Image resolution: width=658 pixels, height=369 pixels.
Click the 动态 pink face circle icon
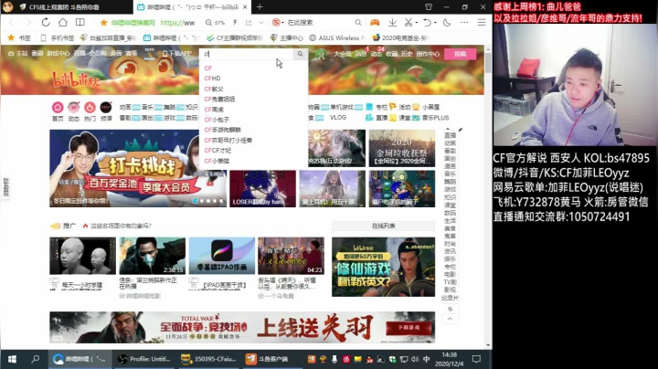pos(73,108)
